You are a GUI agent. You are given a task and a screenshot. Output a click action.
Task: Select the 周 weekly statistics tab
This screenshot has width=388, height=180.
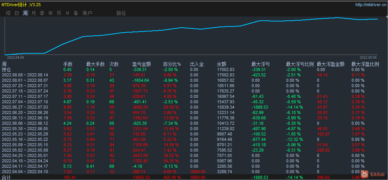pos(25,13)
